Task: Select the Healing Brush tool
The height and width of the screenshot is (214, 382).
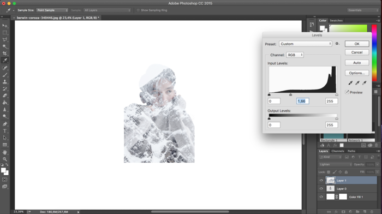Action: point(4,68)
